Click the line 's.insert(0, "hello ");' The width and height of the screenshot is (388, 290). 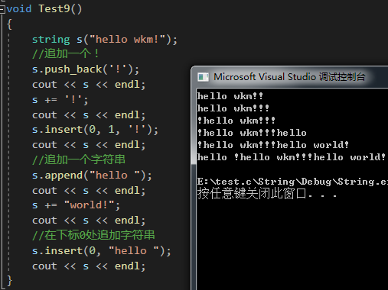[102, 251]
